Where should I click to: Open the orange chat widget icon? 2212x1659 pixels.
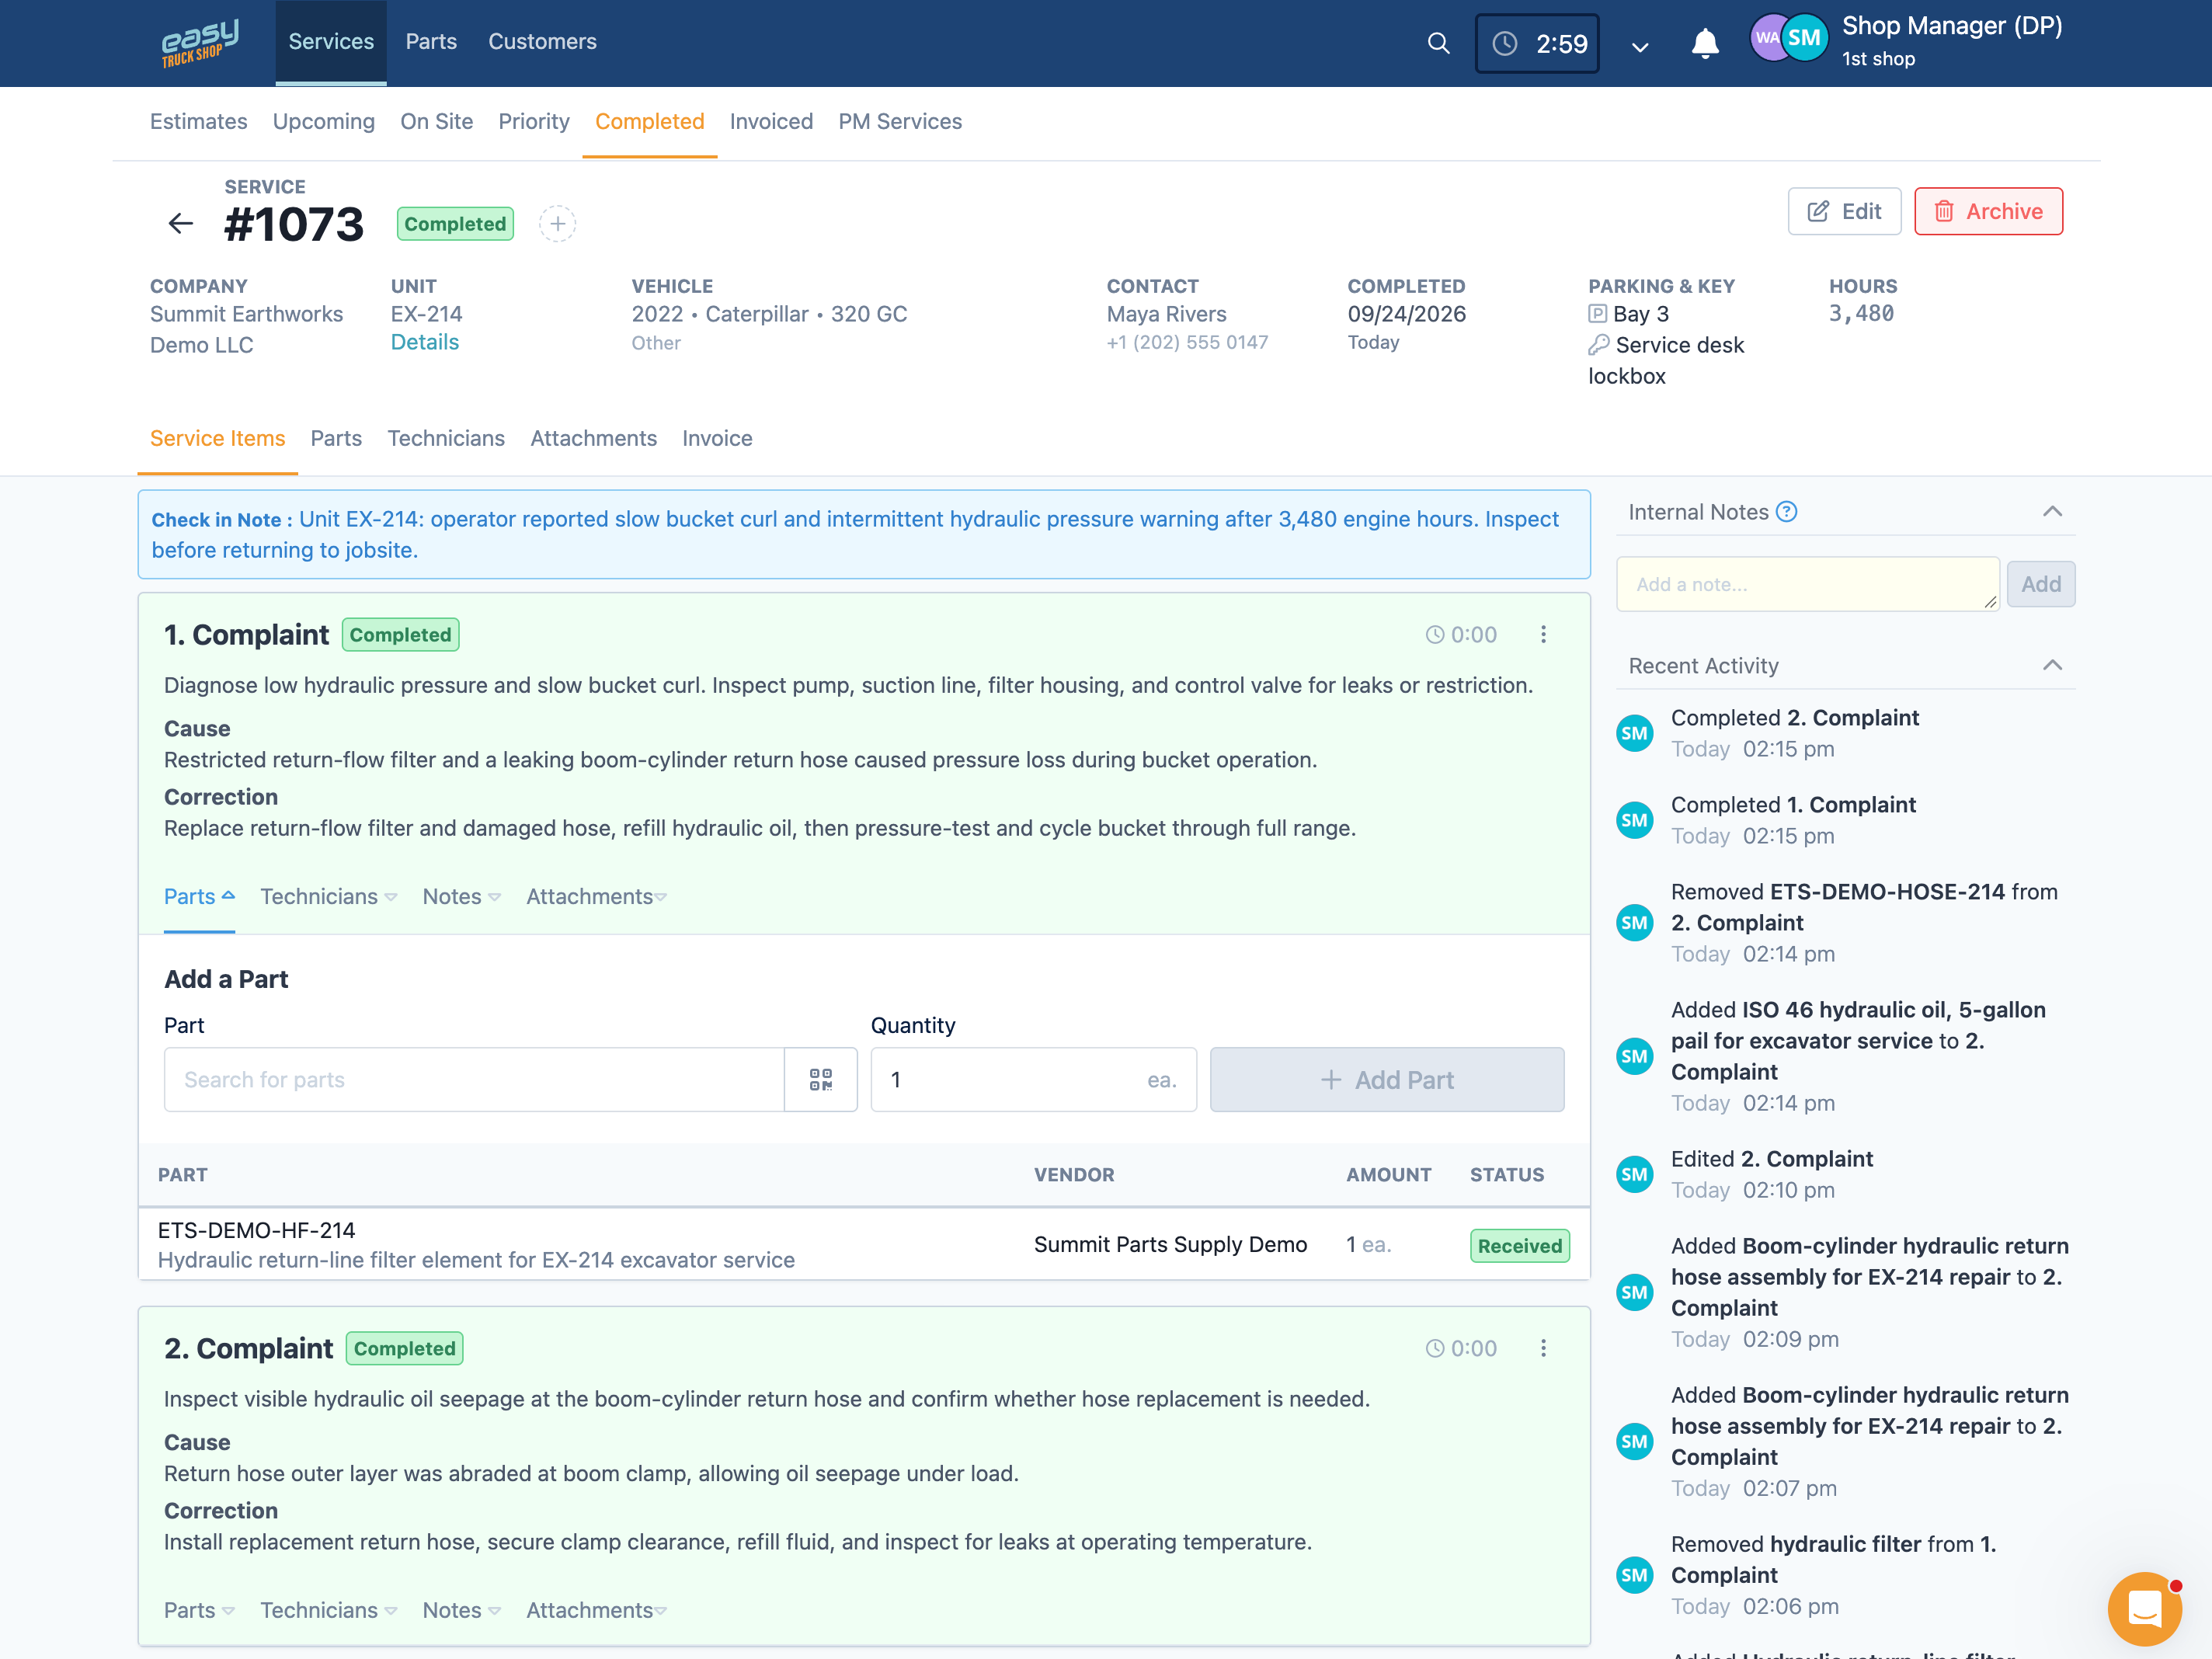pyautogui.click(x=2144, y=1608)
